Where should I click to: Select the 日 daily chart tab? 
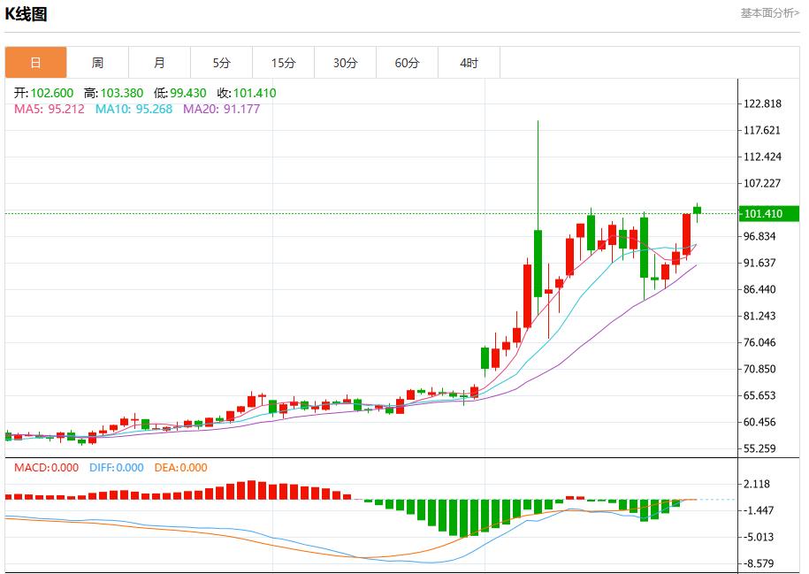[x=35, y=63]
